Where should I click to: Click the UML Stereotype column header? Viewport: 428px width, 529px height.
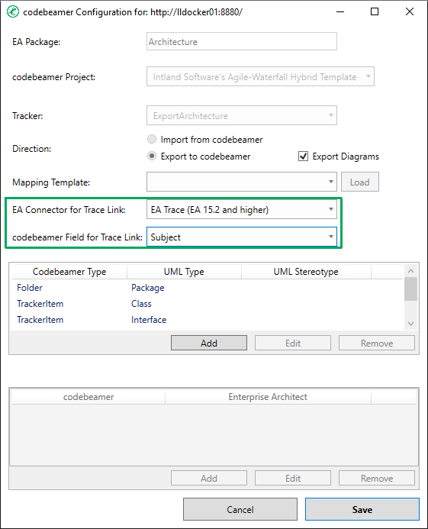[306, 272]
